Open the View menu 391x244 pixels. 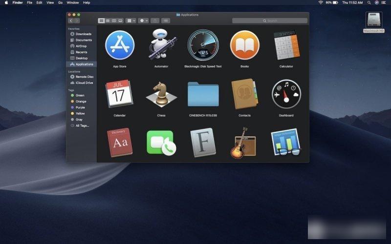coord(50,2)
